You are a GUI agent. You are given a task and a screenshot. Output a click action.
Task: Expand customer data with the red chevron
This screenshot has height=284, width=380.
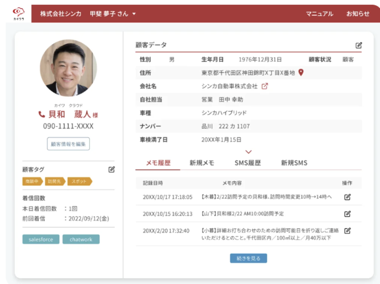click(x=249, y=152)
